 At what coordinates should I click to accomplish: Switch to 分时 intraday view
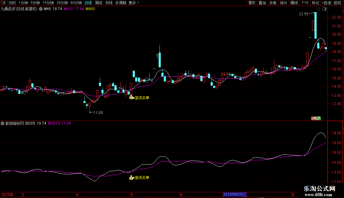coord(12,3)
